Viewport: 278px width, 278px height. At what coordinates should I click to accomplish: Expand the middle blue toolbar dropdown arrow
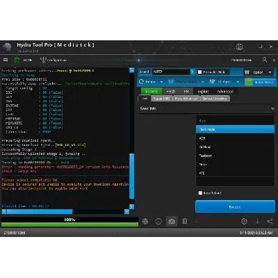pos(203,82)
